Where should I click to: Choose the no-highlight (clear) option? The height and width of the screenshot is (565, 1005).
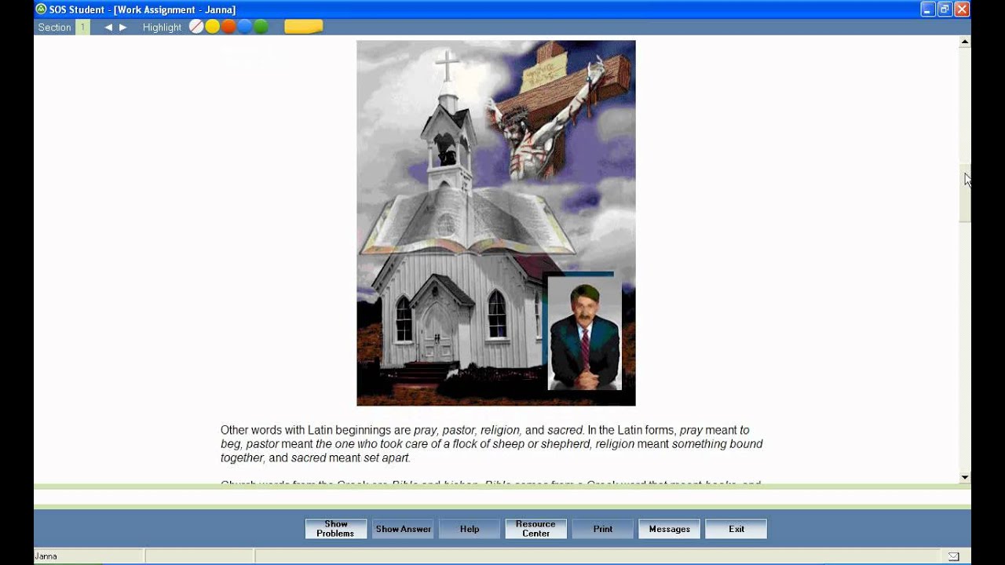coord(196,27)
